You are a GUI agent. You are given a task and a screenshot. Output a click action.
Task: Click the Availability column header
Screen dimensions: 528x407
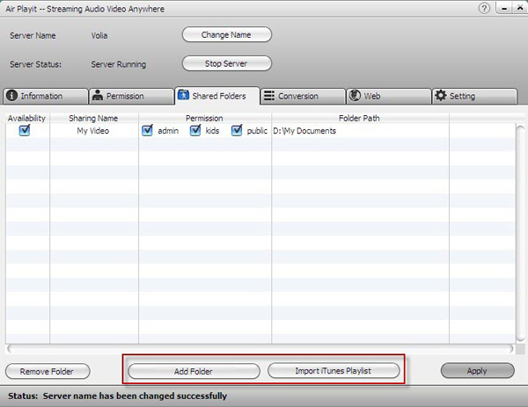(26, 118)
